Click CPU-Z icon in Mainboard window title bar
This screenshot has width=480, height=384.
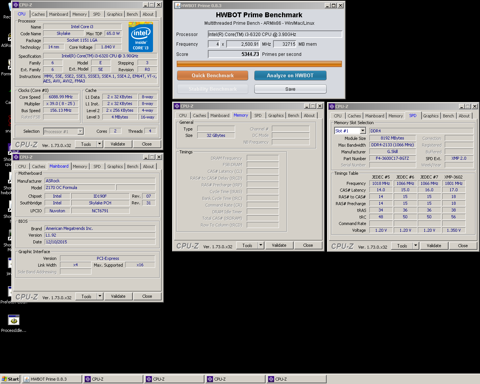16,157
